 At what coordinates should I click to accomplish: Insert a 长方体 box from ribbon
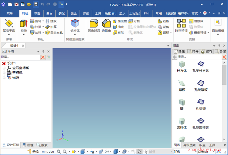pos(75,25)
